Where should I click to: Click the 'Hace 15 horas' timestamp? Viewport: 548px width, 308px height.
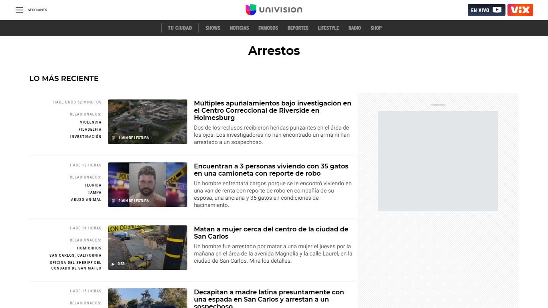click(86, 291)
